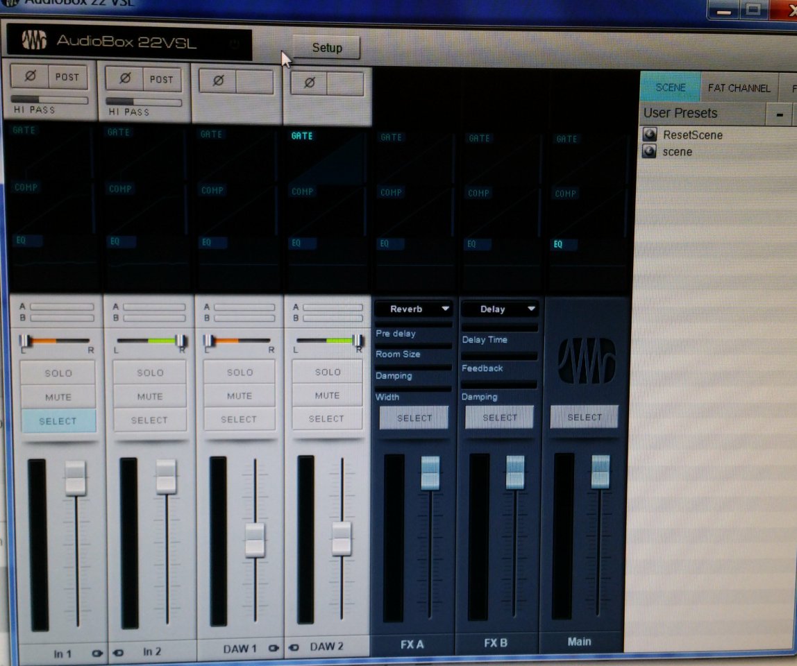Switch to the FAT CHANNEL tab
Image resolution: width=797 pixels, height=666 pixels.
[739, 88]
